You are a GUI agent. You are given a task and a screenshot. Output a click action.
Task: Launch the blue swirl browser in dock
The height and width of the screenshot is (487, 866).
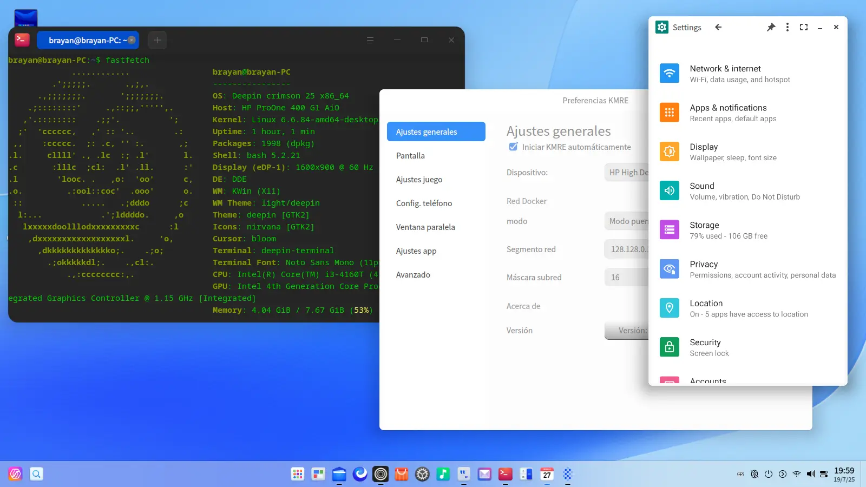360,474
